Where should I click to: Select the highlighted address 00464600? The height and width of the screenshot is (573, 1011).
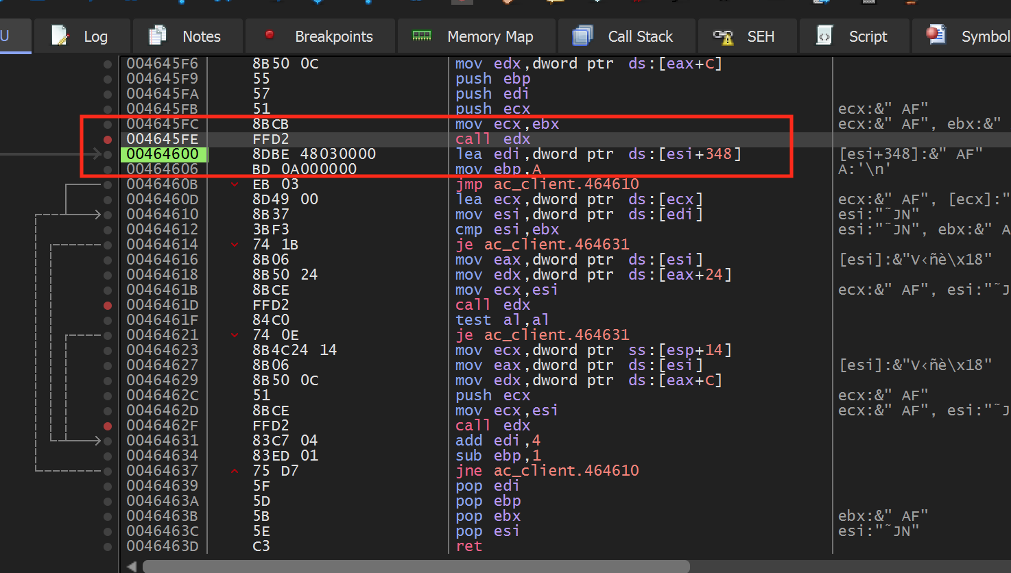(163, 154)
